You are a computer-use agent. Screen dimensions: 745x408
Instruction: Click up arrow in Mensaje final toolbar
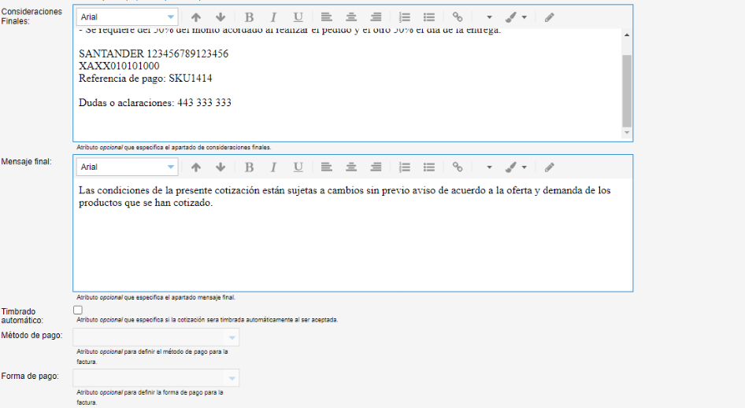[196, 167]
